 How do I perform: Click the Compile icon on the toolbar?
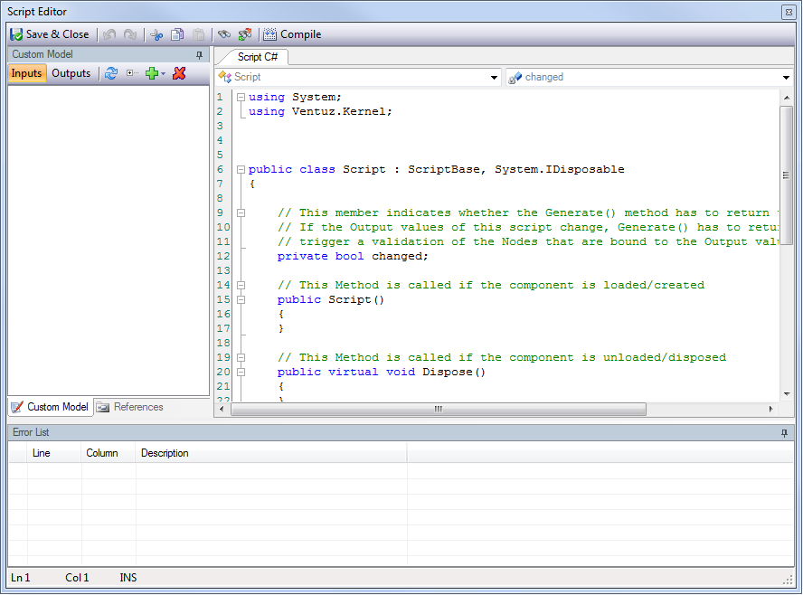click(x=268, y=34)
